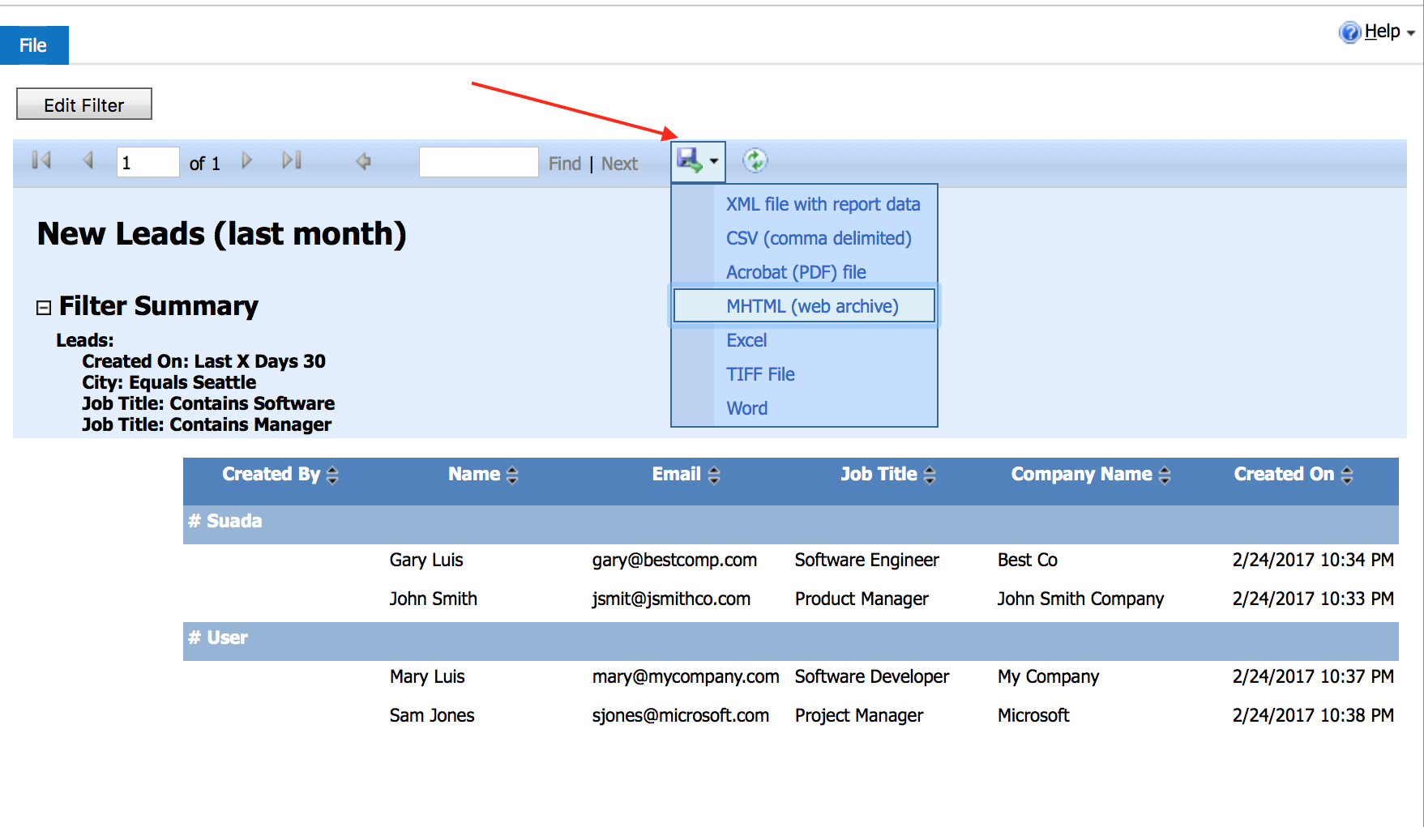The height and width of the screenshot is (827, 1424).
Task: Sort by Name column arrows
Action: click(x=511, y=475)
